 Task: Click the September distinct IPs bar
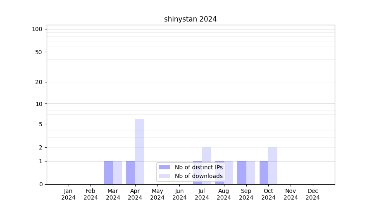(242, 173)
